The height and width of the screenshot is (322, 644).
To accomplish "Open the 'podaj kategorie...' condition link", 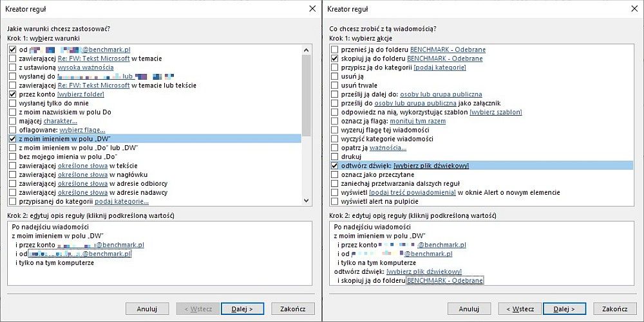I will pyautogui.click(x=122, y=202).
